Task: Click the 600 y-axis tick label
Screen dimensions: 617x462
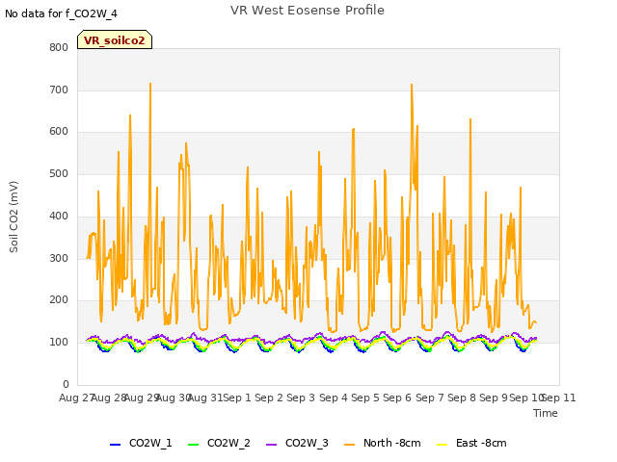Action: tap(59, 132)
